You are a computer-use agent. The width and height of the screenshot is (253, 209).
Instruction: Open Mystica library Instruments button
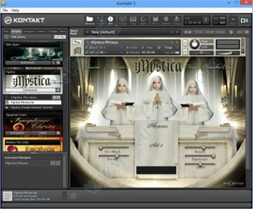pos(30,90)
